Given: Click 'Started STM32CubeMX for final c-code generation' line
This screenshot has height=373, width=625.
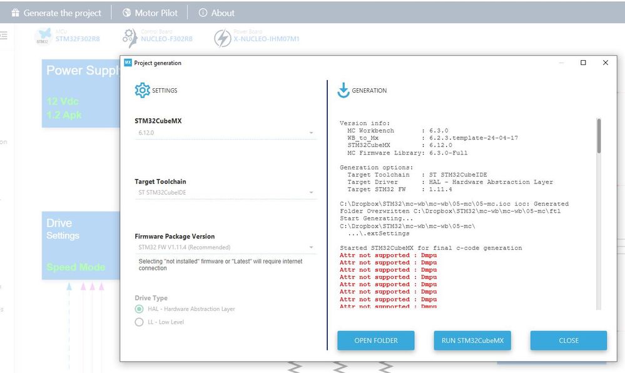Looking at the screenshot, I should [x=430, y=248].
